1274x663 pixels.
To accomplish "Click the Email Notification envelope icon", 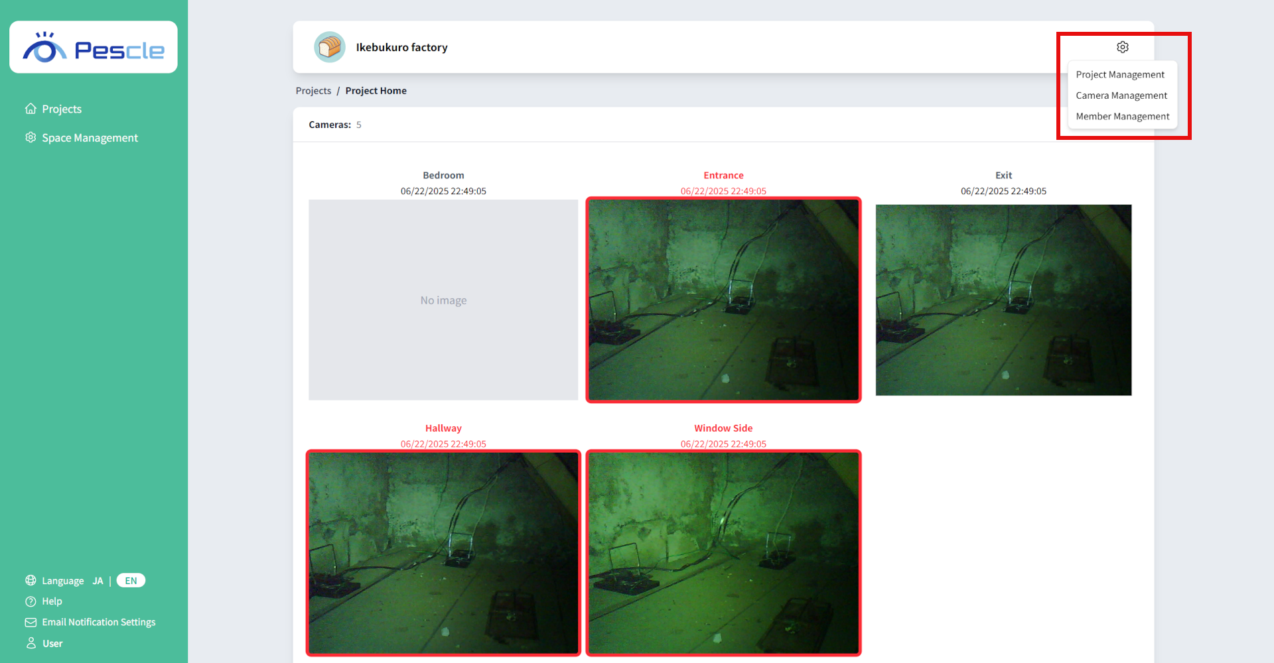I will click(x=31, y=623).
